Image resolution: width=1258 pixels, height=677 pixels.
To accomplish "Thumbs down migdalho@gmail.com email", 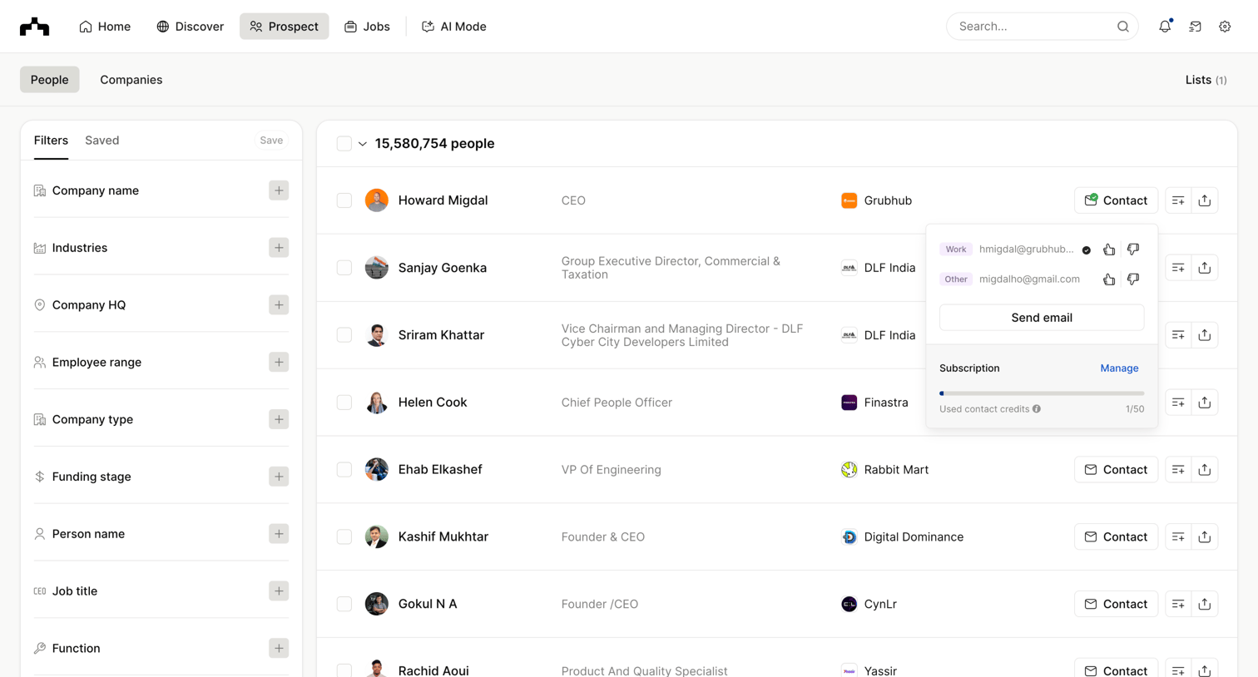I will 1133,279.
